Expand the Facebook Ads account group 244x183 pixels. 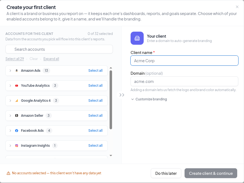[10, 131]
